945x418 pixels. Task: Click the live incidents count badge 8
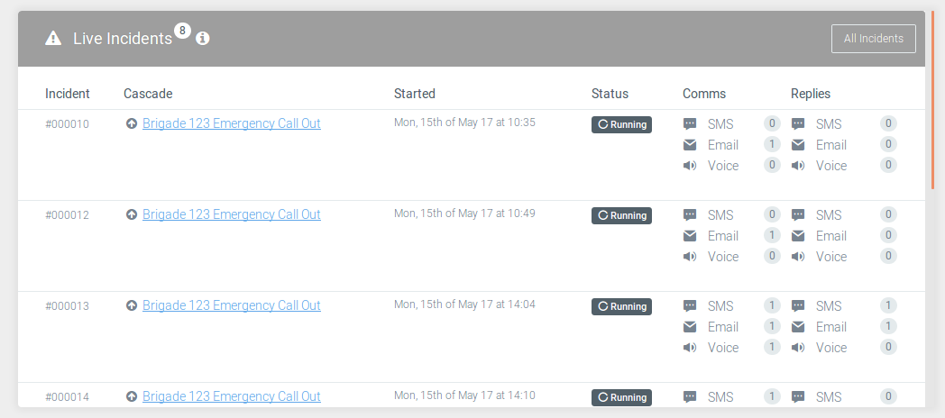click(x=182, y=31)
